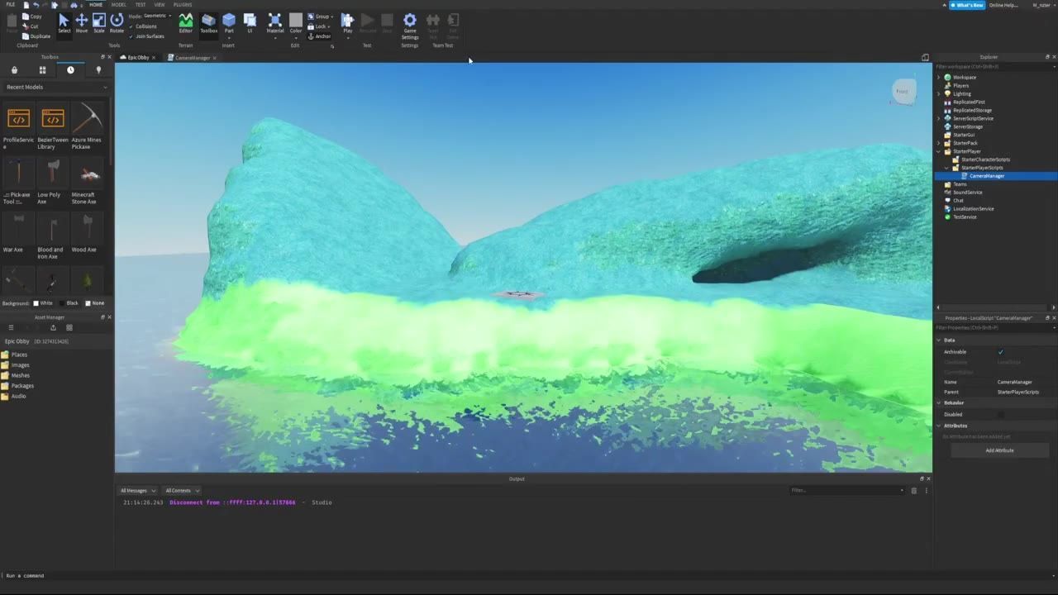Open the Material picker
1058x595 pixels.
click(275, 23)
